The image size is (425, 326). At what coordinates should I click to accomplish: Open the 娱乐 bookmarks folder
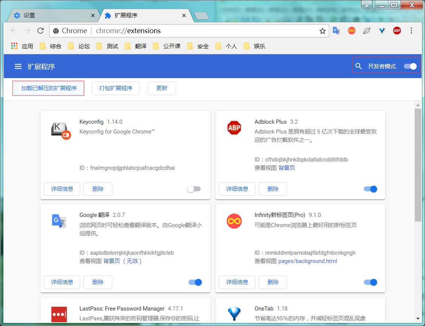click(255, 46)
